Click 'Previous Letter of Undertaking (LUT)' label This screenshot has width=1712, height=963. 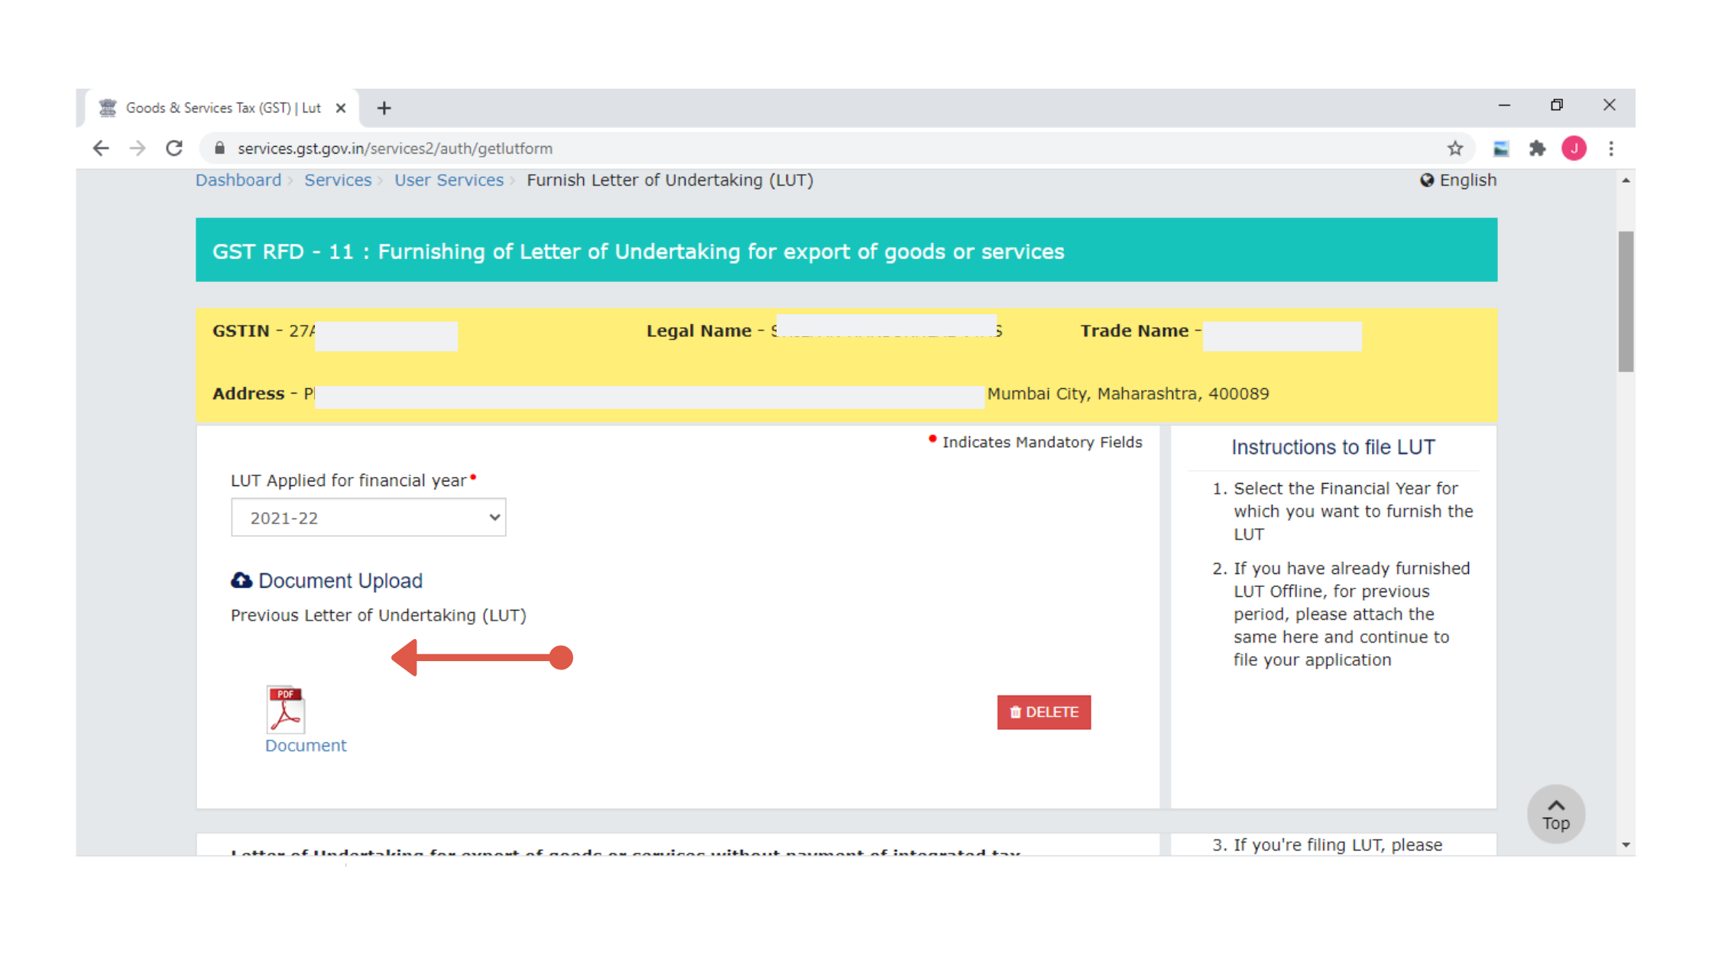(x=378, y=615)
